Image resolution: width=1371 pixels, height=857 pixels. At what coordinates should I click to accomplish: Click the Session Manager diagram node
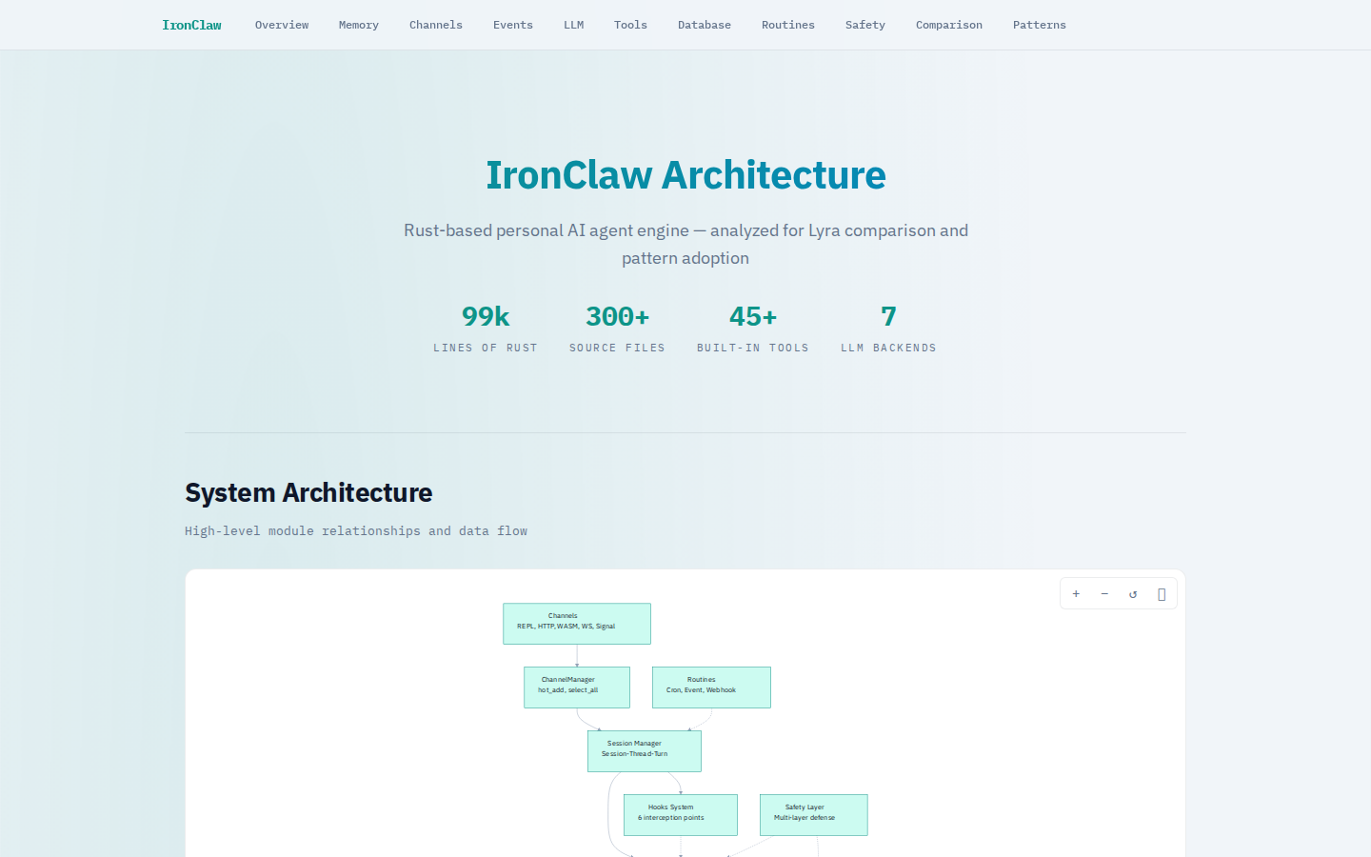(x=645, y=750)
